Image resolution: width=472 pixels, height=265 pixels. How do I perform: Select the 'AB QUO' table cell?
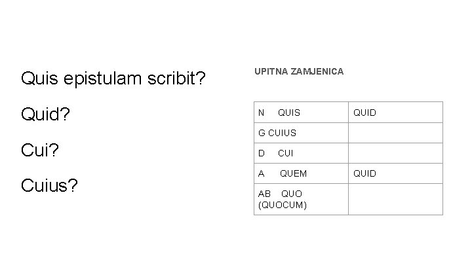coord(300,199)
